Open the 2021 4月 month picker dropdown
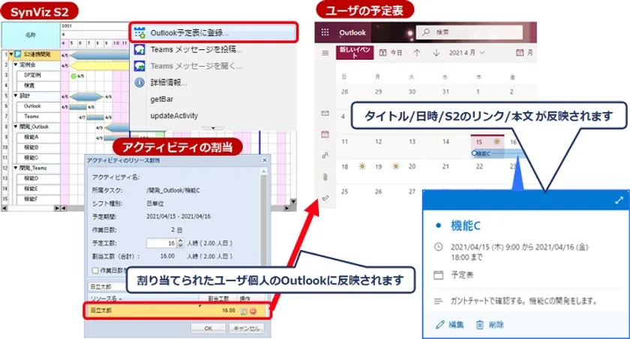Viewport: 630px width, 339px height. coord(466,52)
